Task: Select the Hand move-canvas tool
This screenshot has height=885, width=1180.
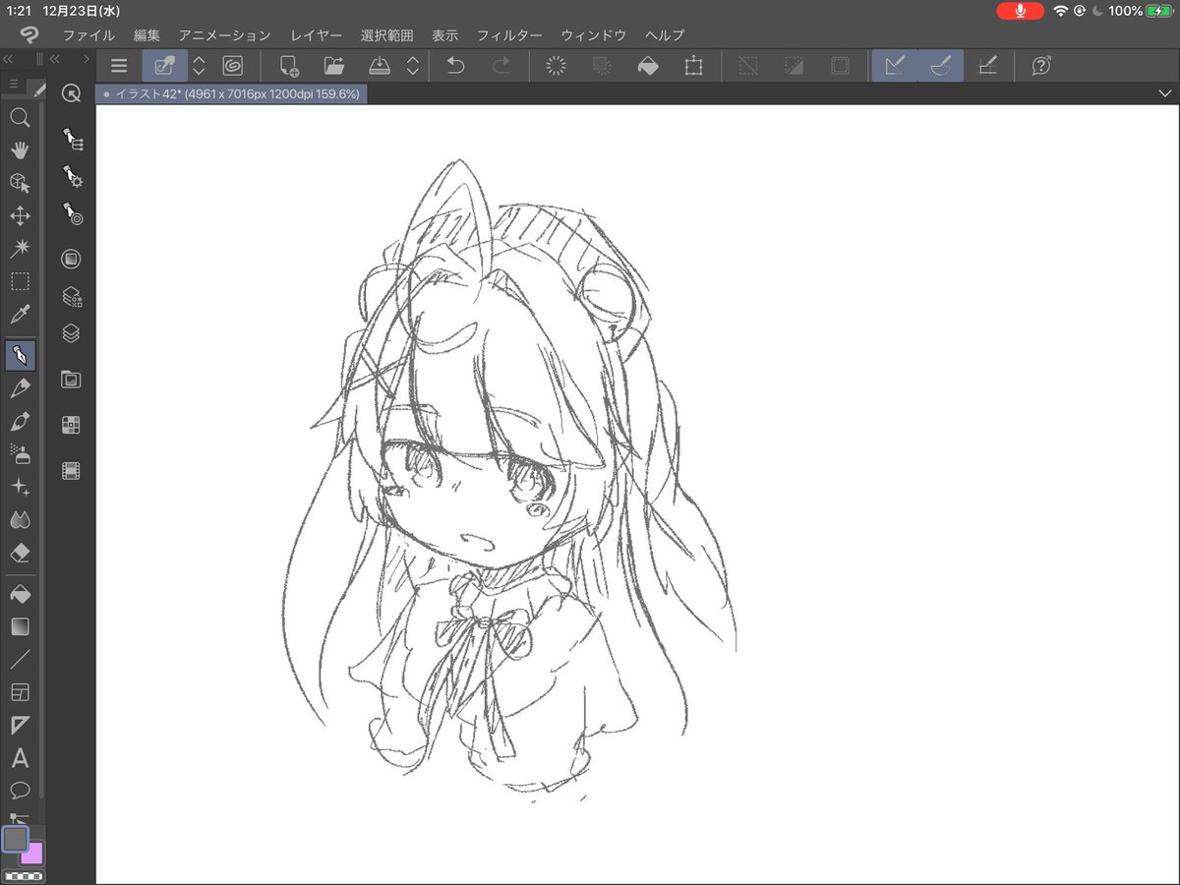Action: point(20,150)
